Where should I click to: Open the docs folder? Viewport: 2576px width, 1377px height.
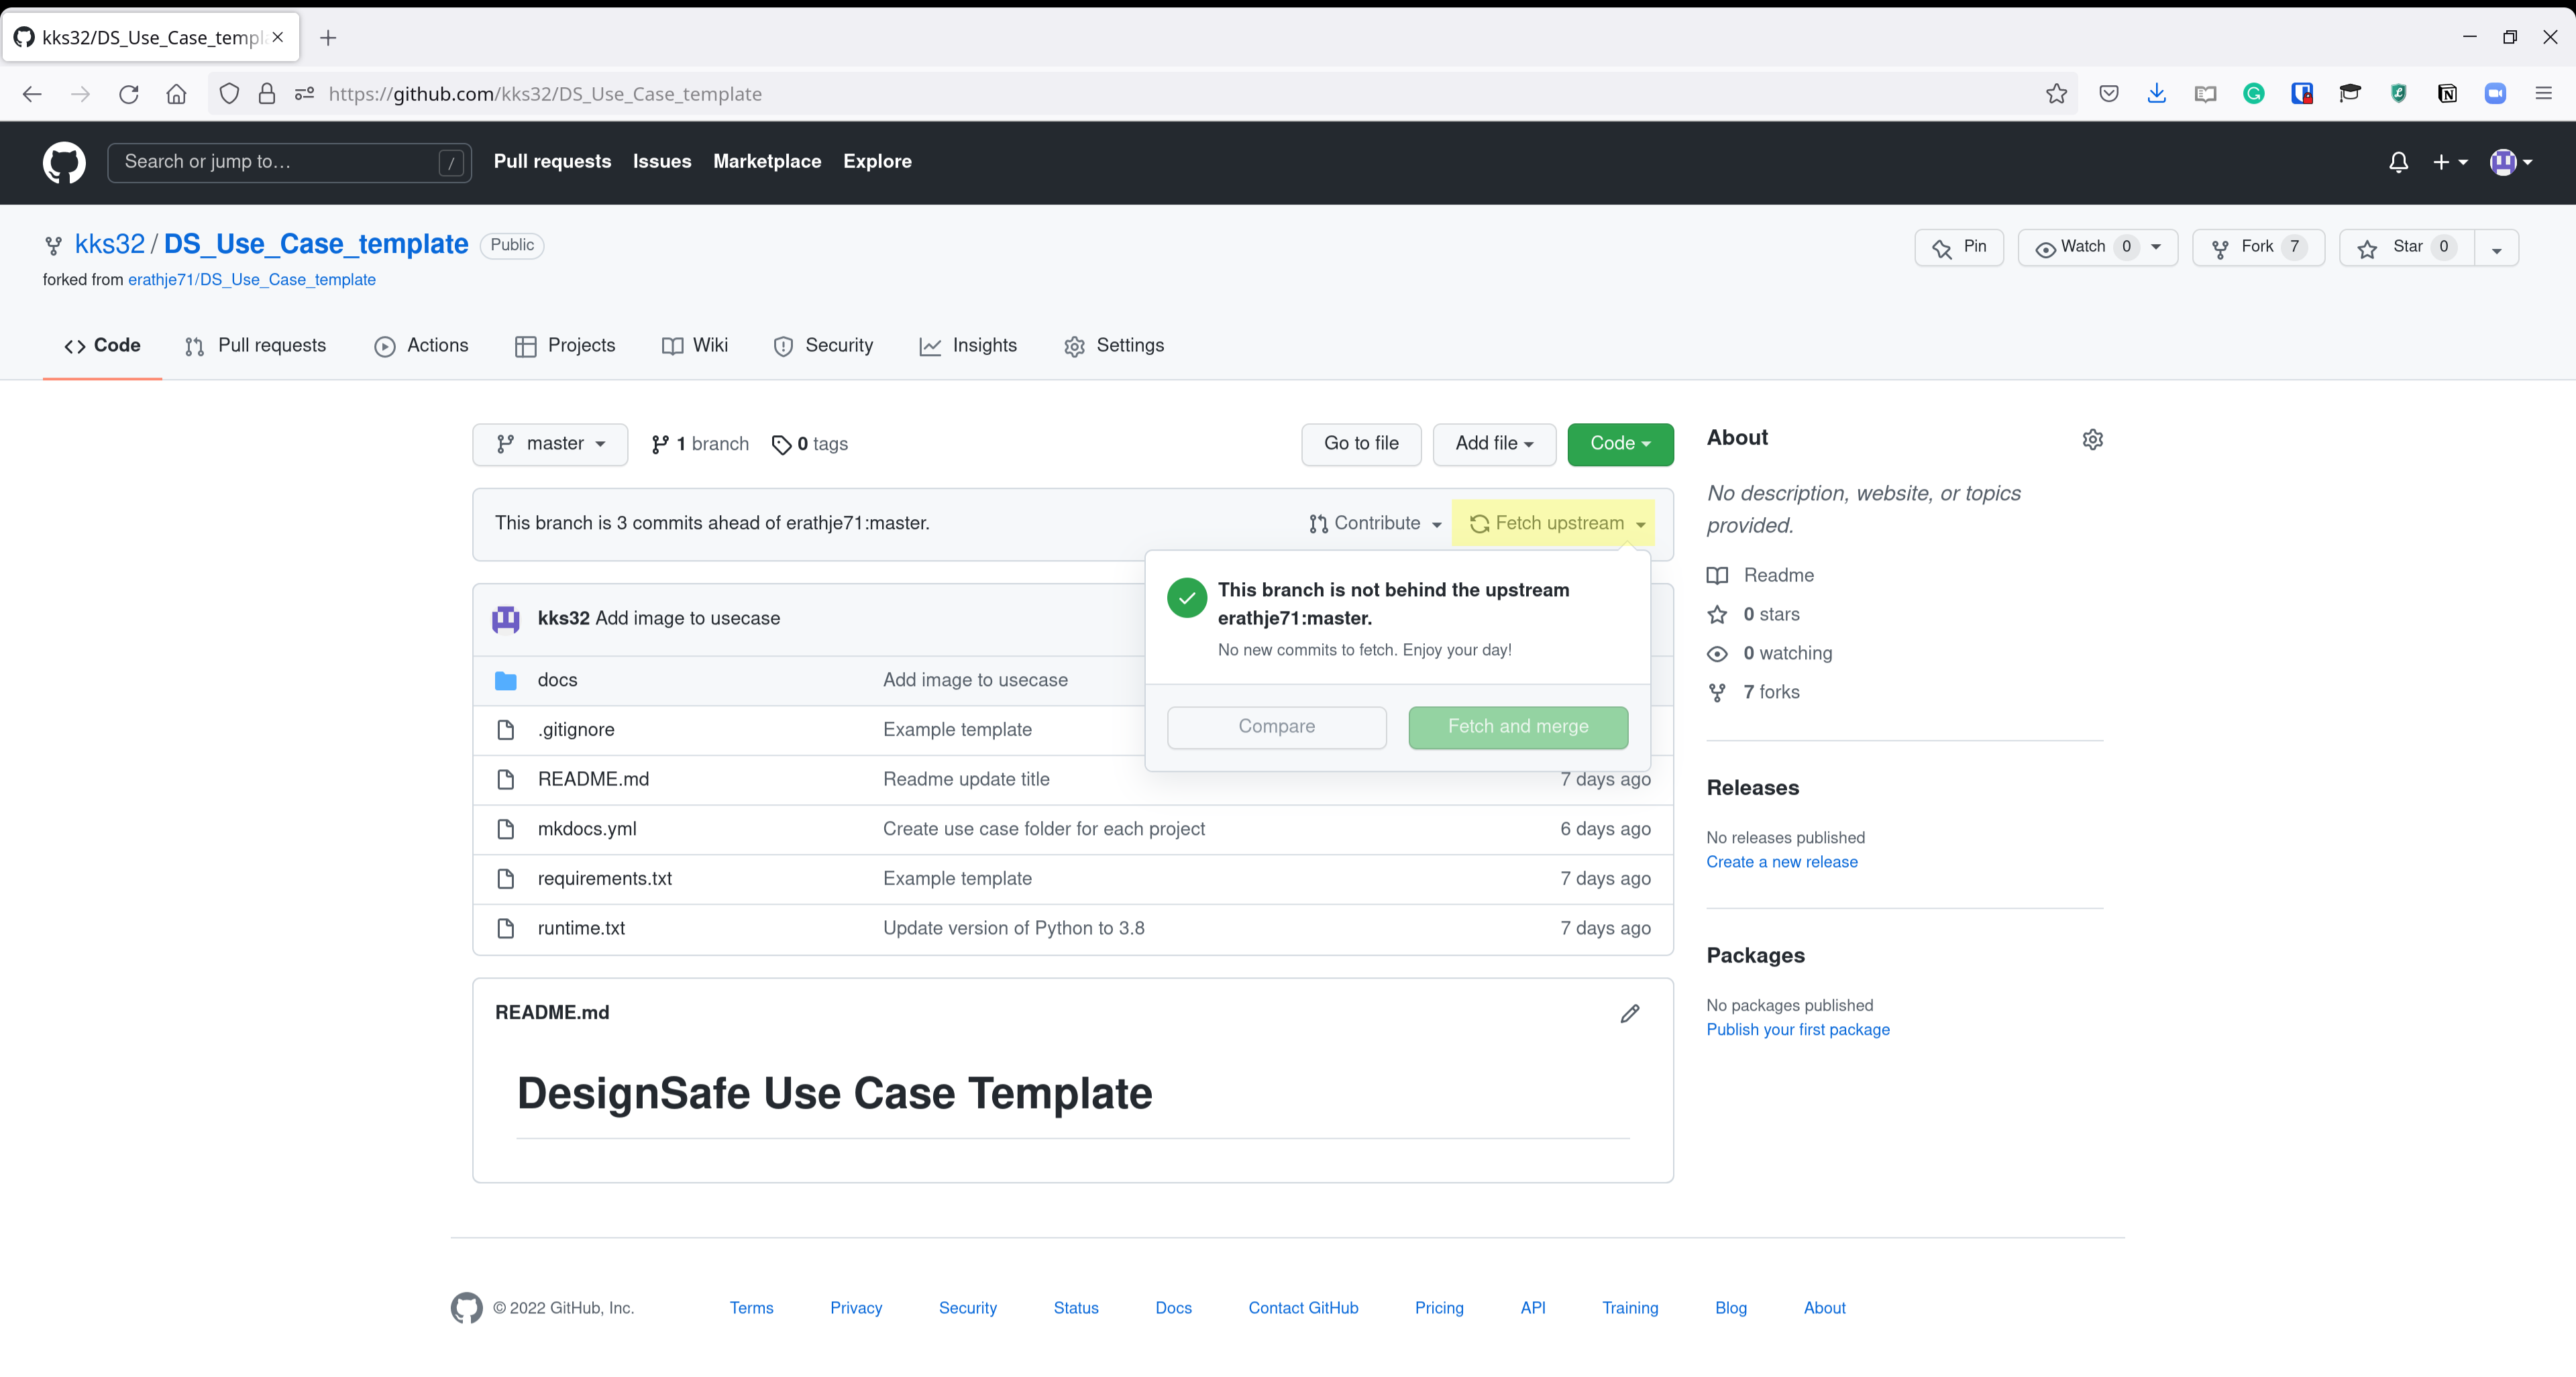[557, 680]
